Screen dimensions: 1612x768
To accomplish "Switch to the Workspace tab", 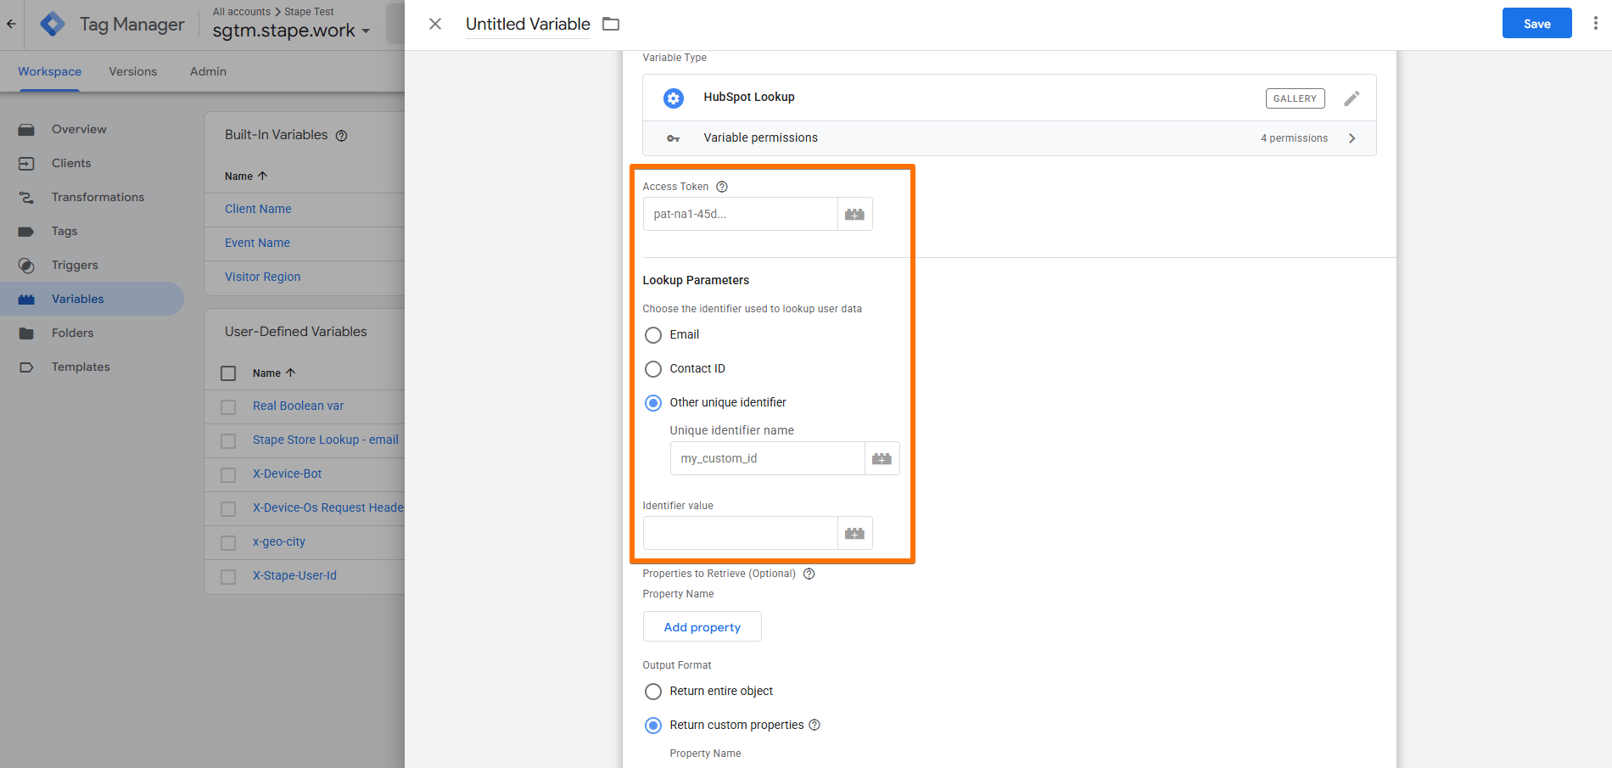I will click(50, 71).
